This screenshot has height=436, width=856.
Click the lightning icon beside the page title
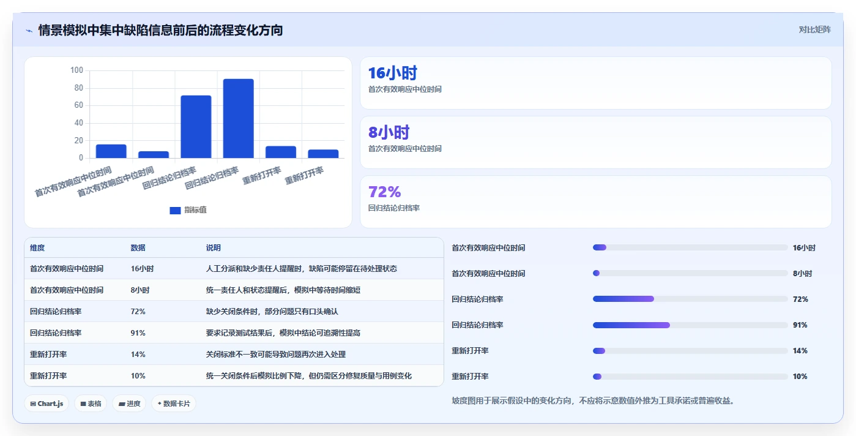coord(29,30)
